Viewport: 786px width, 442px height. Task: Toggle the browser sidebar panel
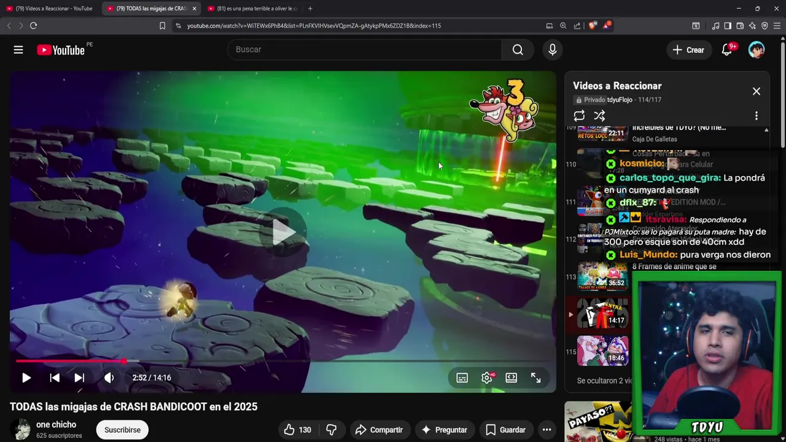(728, 26)
